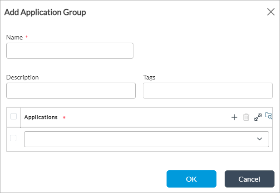Click the red asterisk beside Applications

click(64, 118)
